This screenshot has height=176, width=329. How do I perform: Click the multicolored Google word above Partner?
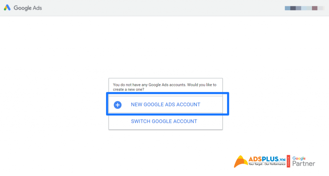[299, 158]
